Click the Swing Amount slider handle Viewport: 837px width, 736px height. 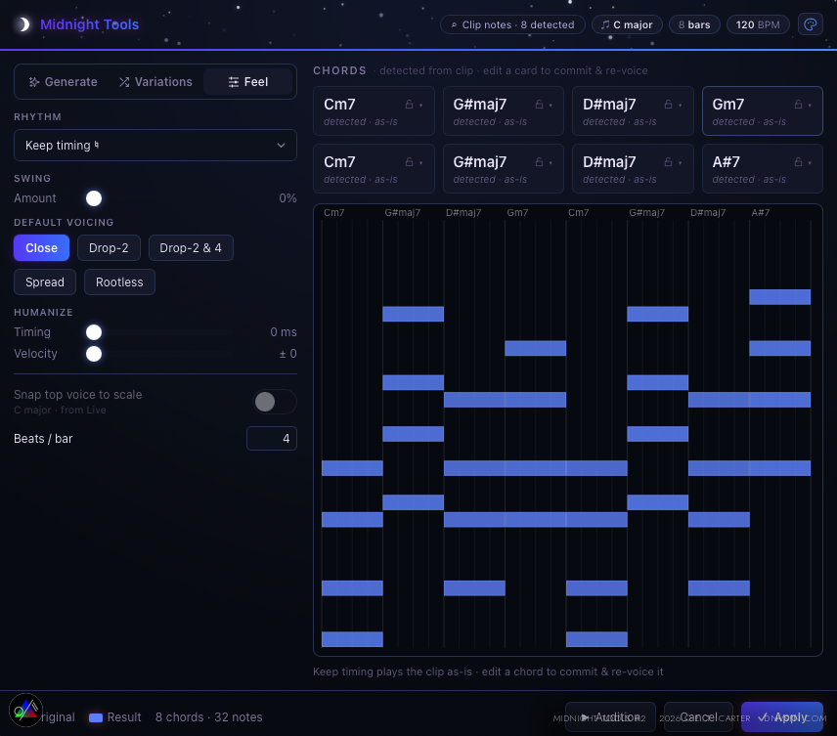(94, 198)
